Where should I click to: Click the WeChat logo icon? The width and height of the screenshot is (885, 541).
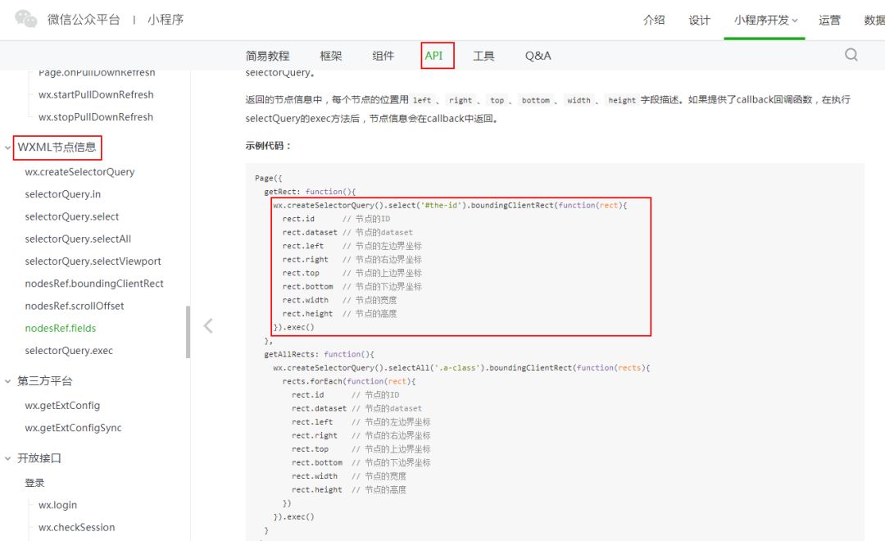[x=26, y=19]
